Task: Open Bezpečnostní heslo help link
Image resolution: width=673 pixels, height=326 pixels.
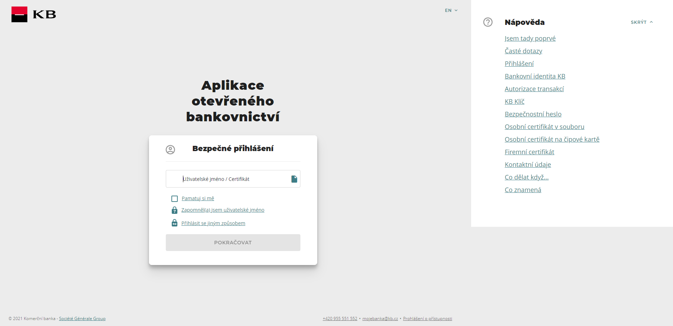Action: [533, 114]
